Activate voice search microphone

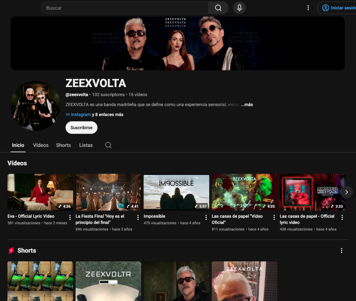coord(239,8)
